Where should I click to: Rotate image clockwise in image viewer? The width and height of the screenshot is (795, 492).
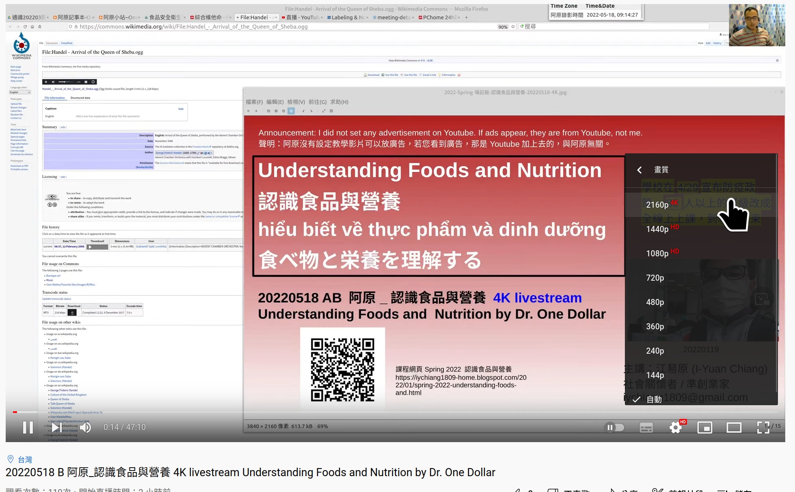(311, 111)
